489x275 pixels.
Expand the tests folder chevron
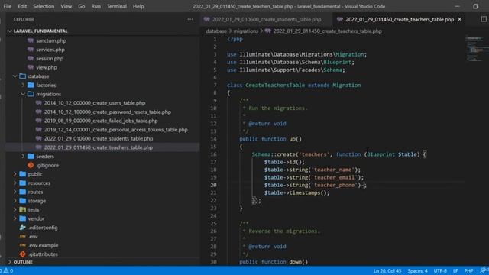click(x=15, y=209)
